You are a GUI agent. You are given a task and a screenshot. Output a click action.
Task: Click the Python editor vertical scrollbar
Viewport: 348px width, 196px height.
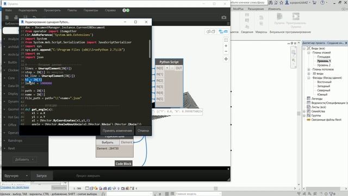click(150, 49)
